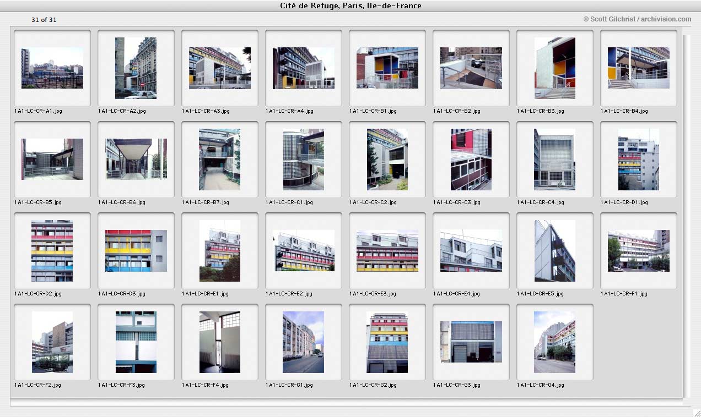Open thumbnail 1A1-LC-CR-A1.jpg
Screen dimensions: 701x417
[52, 68]
